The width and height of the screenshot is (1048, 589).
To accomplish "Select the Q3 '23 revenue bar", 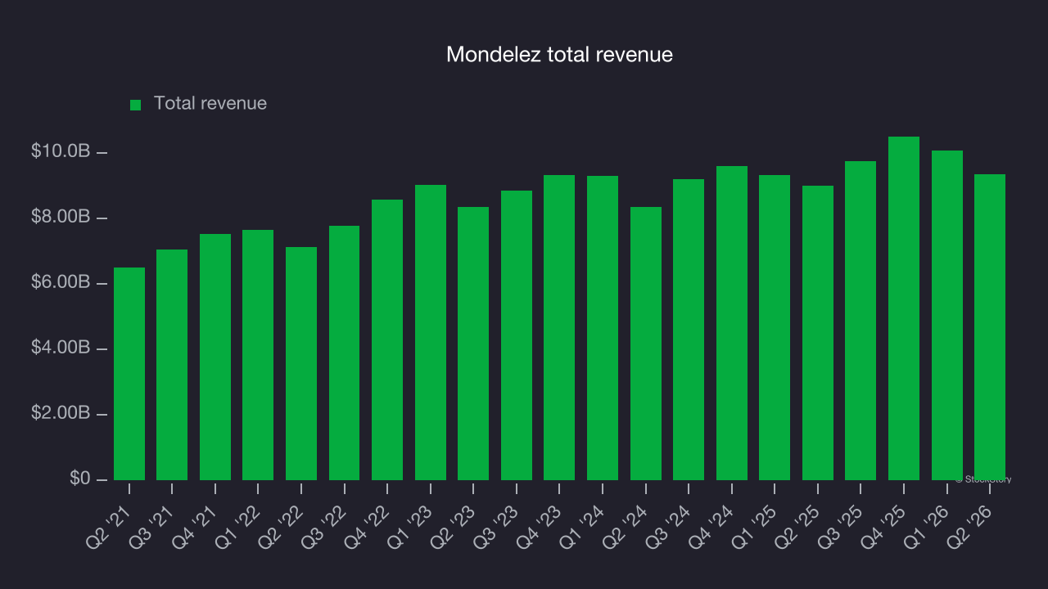I will [517, 335].
